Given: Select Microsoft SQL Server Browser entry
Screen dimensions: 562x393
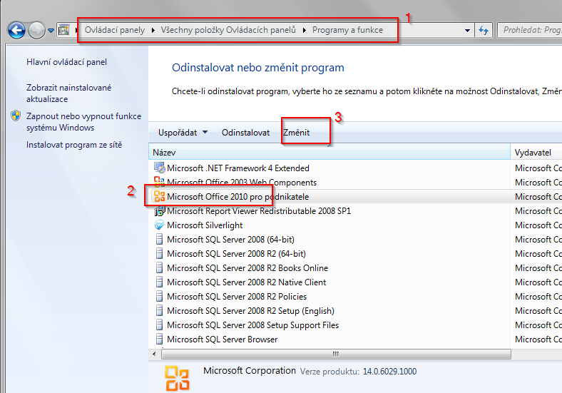Looking at the screenshot, I should coord(223,340).
